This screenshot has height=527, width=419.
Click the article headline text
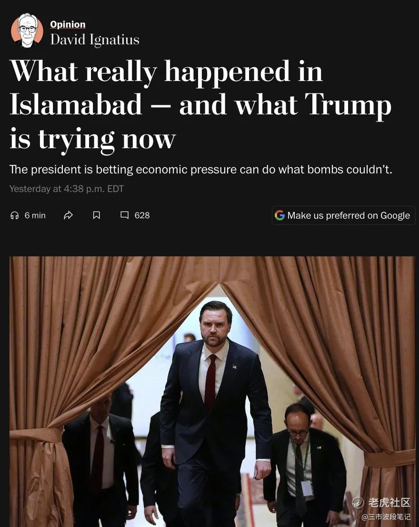(x=200, y=105)
